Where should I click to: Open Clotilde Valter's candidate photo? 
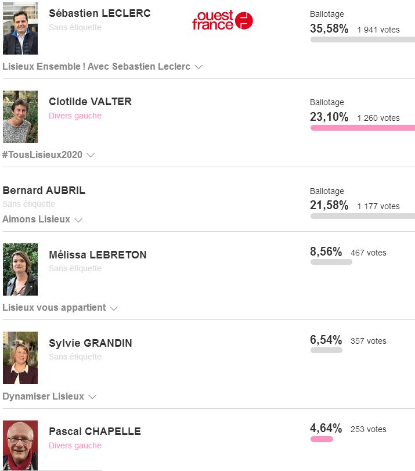(20, 117)
